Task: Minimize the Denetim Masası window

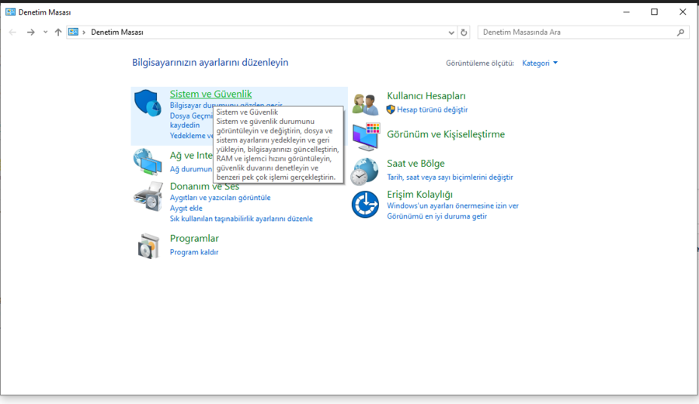Action: pos(626,12)
